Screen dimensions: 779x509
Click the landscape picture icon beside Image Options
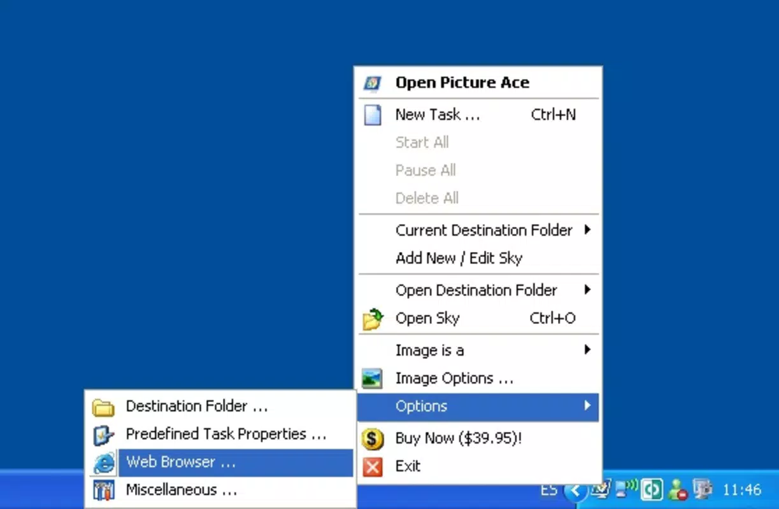click(x=372, y=379)
